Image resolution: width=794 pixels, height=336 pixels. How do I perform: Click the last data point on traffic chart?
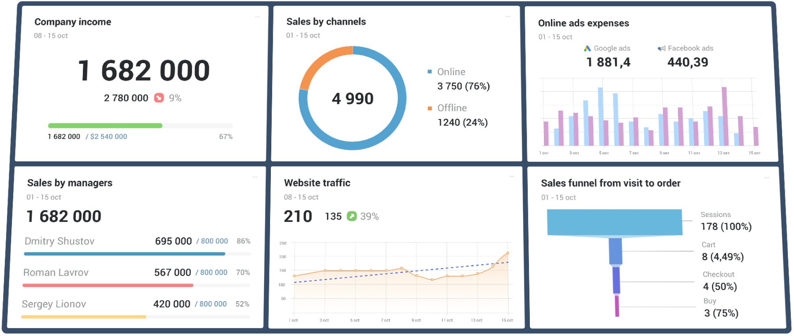click(508, 253)
